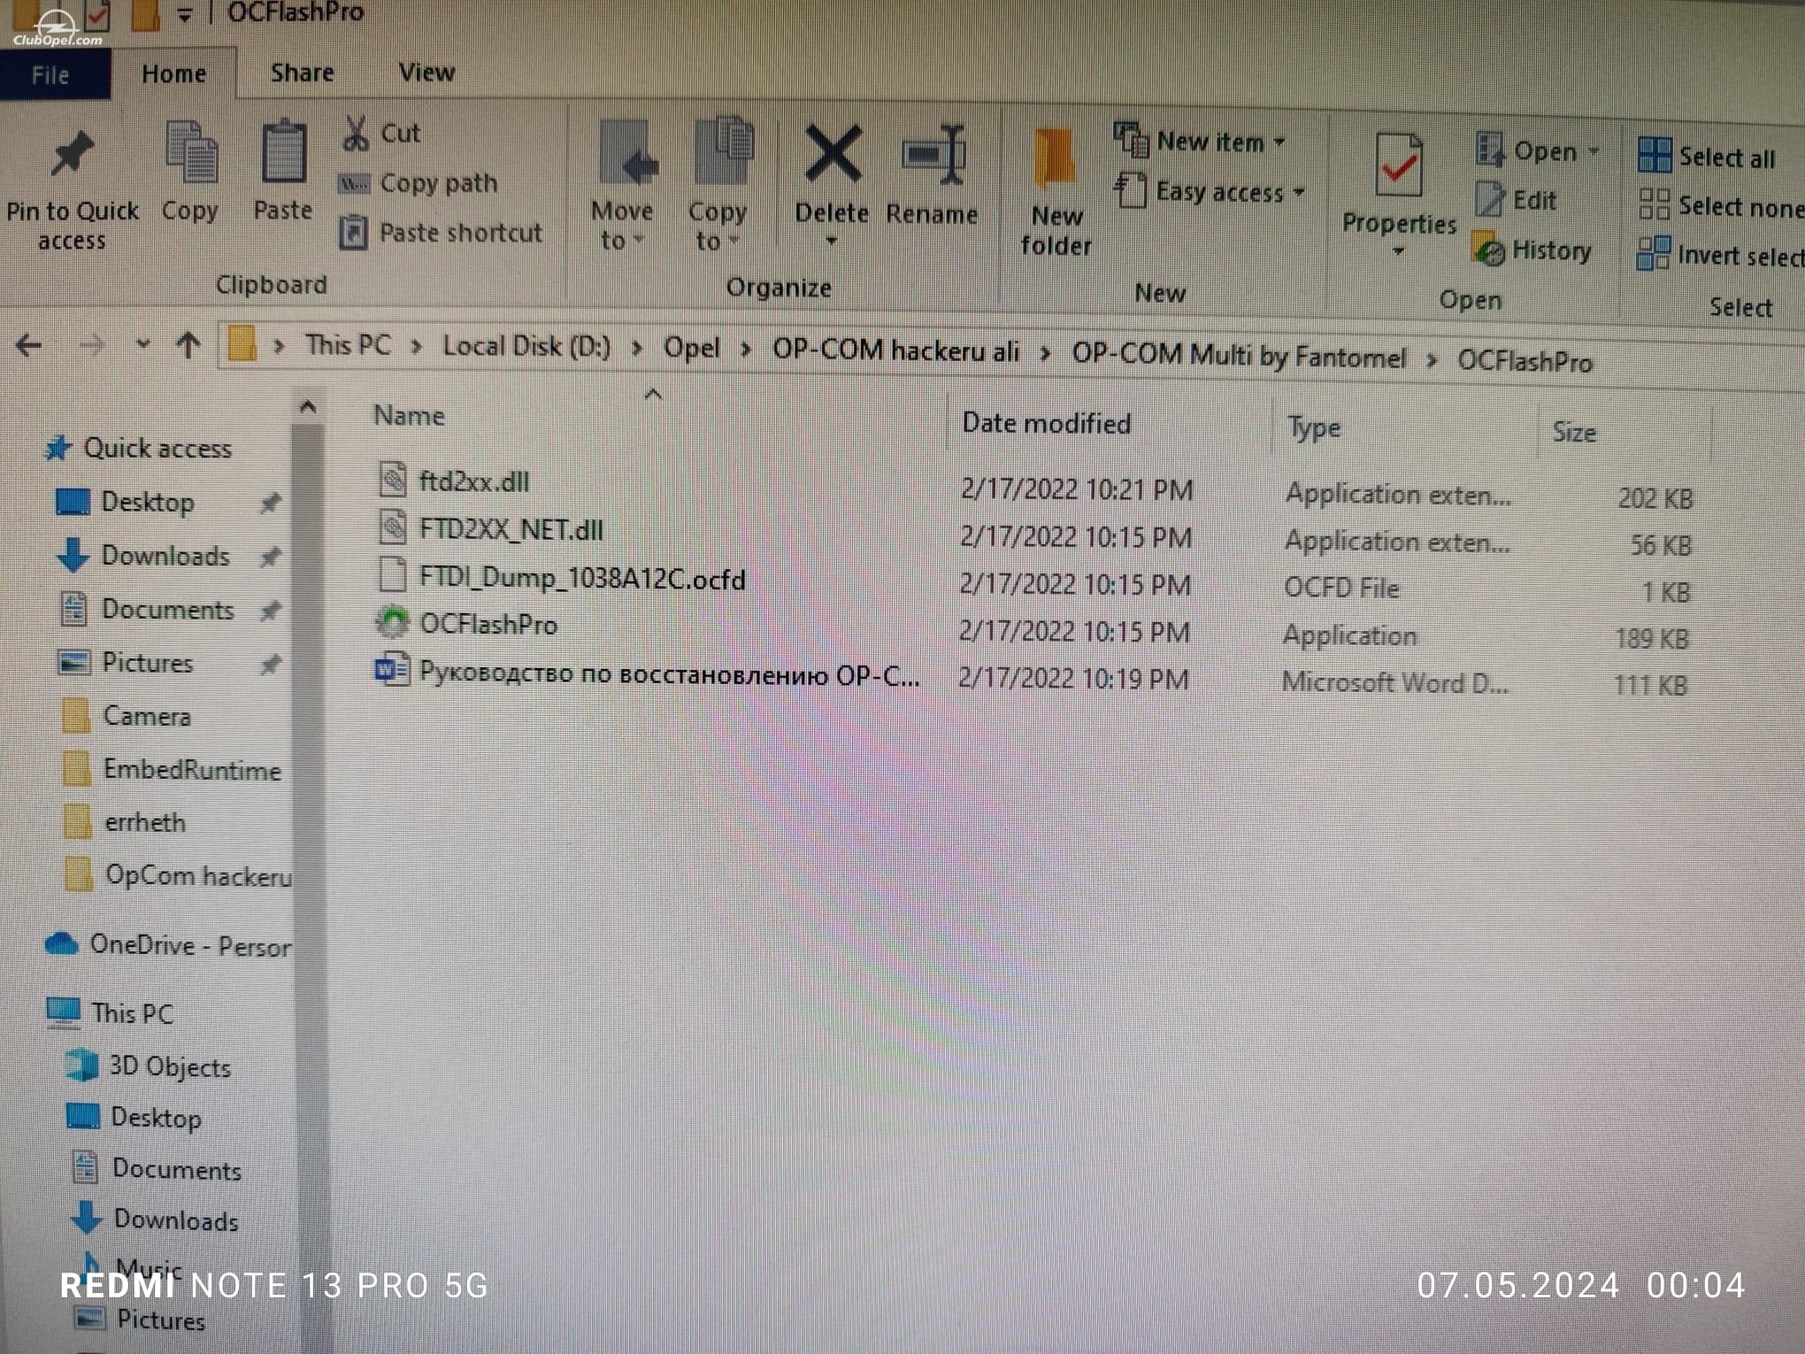Select This PC in navigation pane

coord(132,1013)
